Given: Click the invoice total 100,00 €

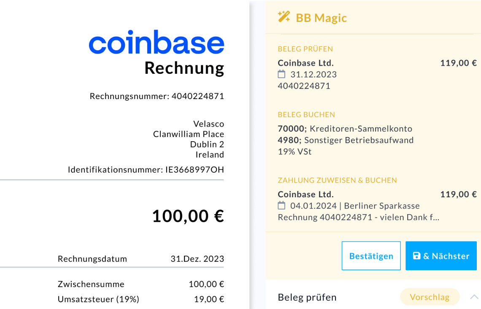Looking at the screenshot, I should 188,216.
